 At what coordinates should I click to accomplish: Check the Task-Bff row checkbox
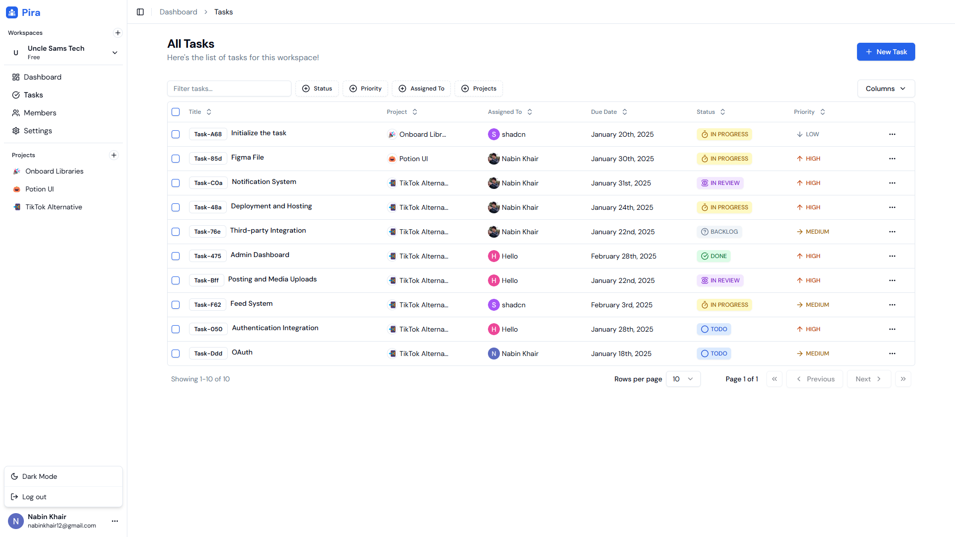pyautogui.click(x=176, y=280)
